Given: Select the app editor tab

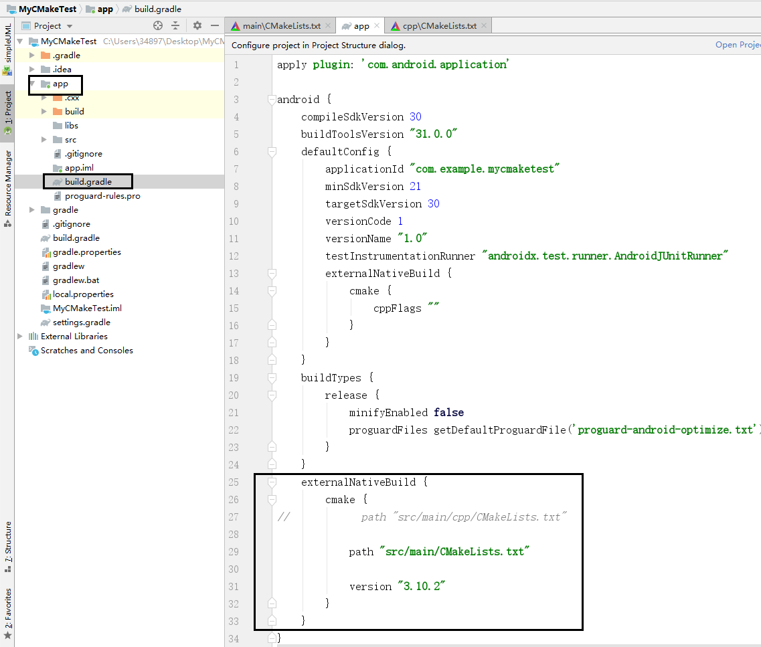Looking at the screenshot, I should click(361, 26).
